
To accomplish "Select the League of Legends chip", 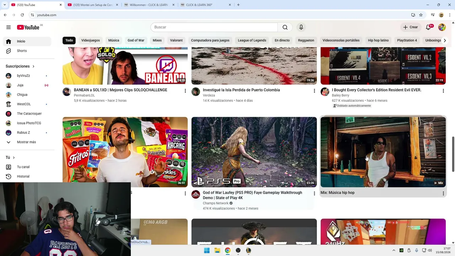I will coord(252,41).
